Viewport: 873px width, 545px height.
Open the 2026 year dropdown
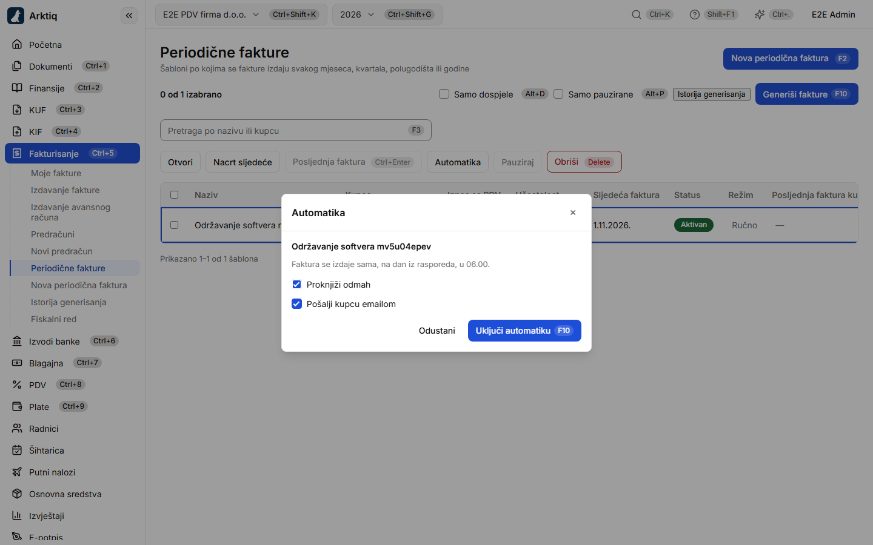387,15
